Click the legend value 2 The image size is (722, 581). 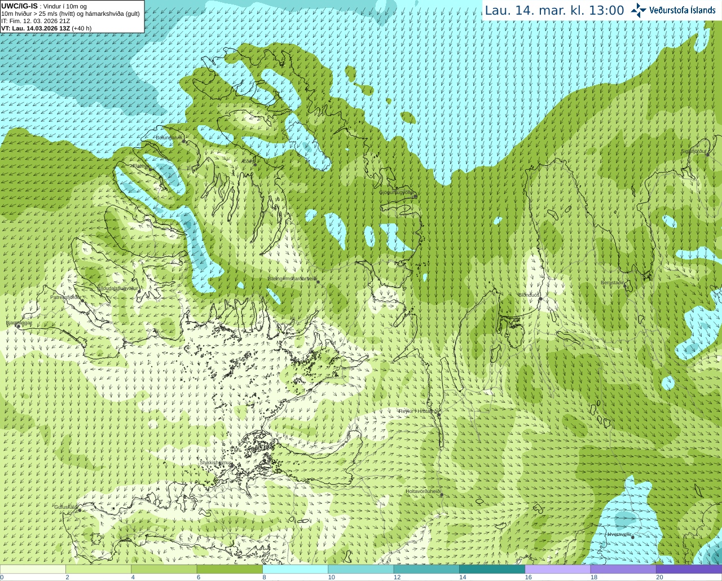point(67,577)
